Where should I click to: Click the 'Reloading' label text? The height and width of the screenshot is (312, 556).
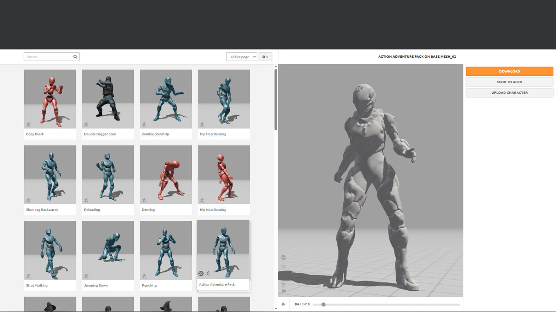[92, 210]
